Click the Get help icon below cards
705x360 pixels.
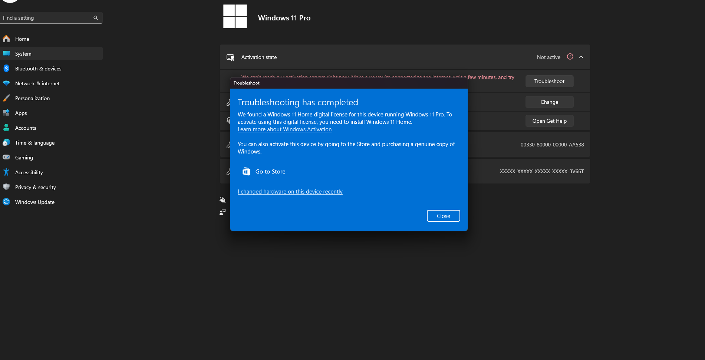[223, 200]
